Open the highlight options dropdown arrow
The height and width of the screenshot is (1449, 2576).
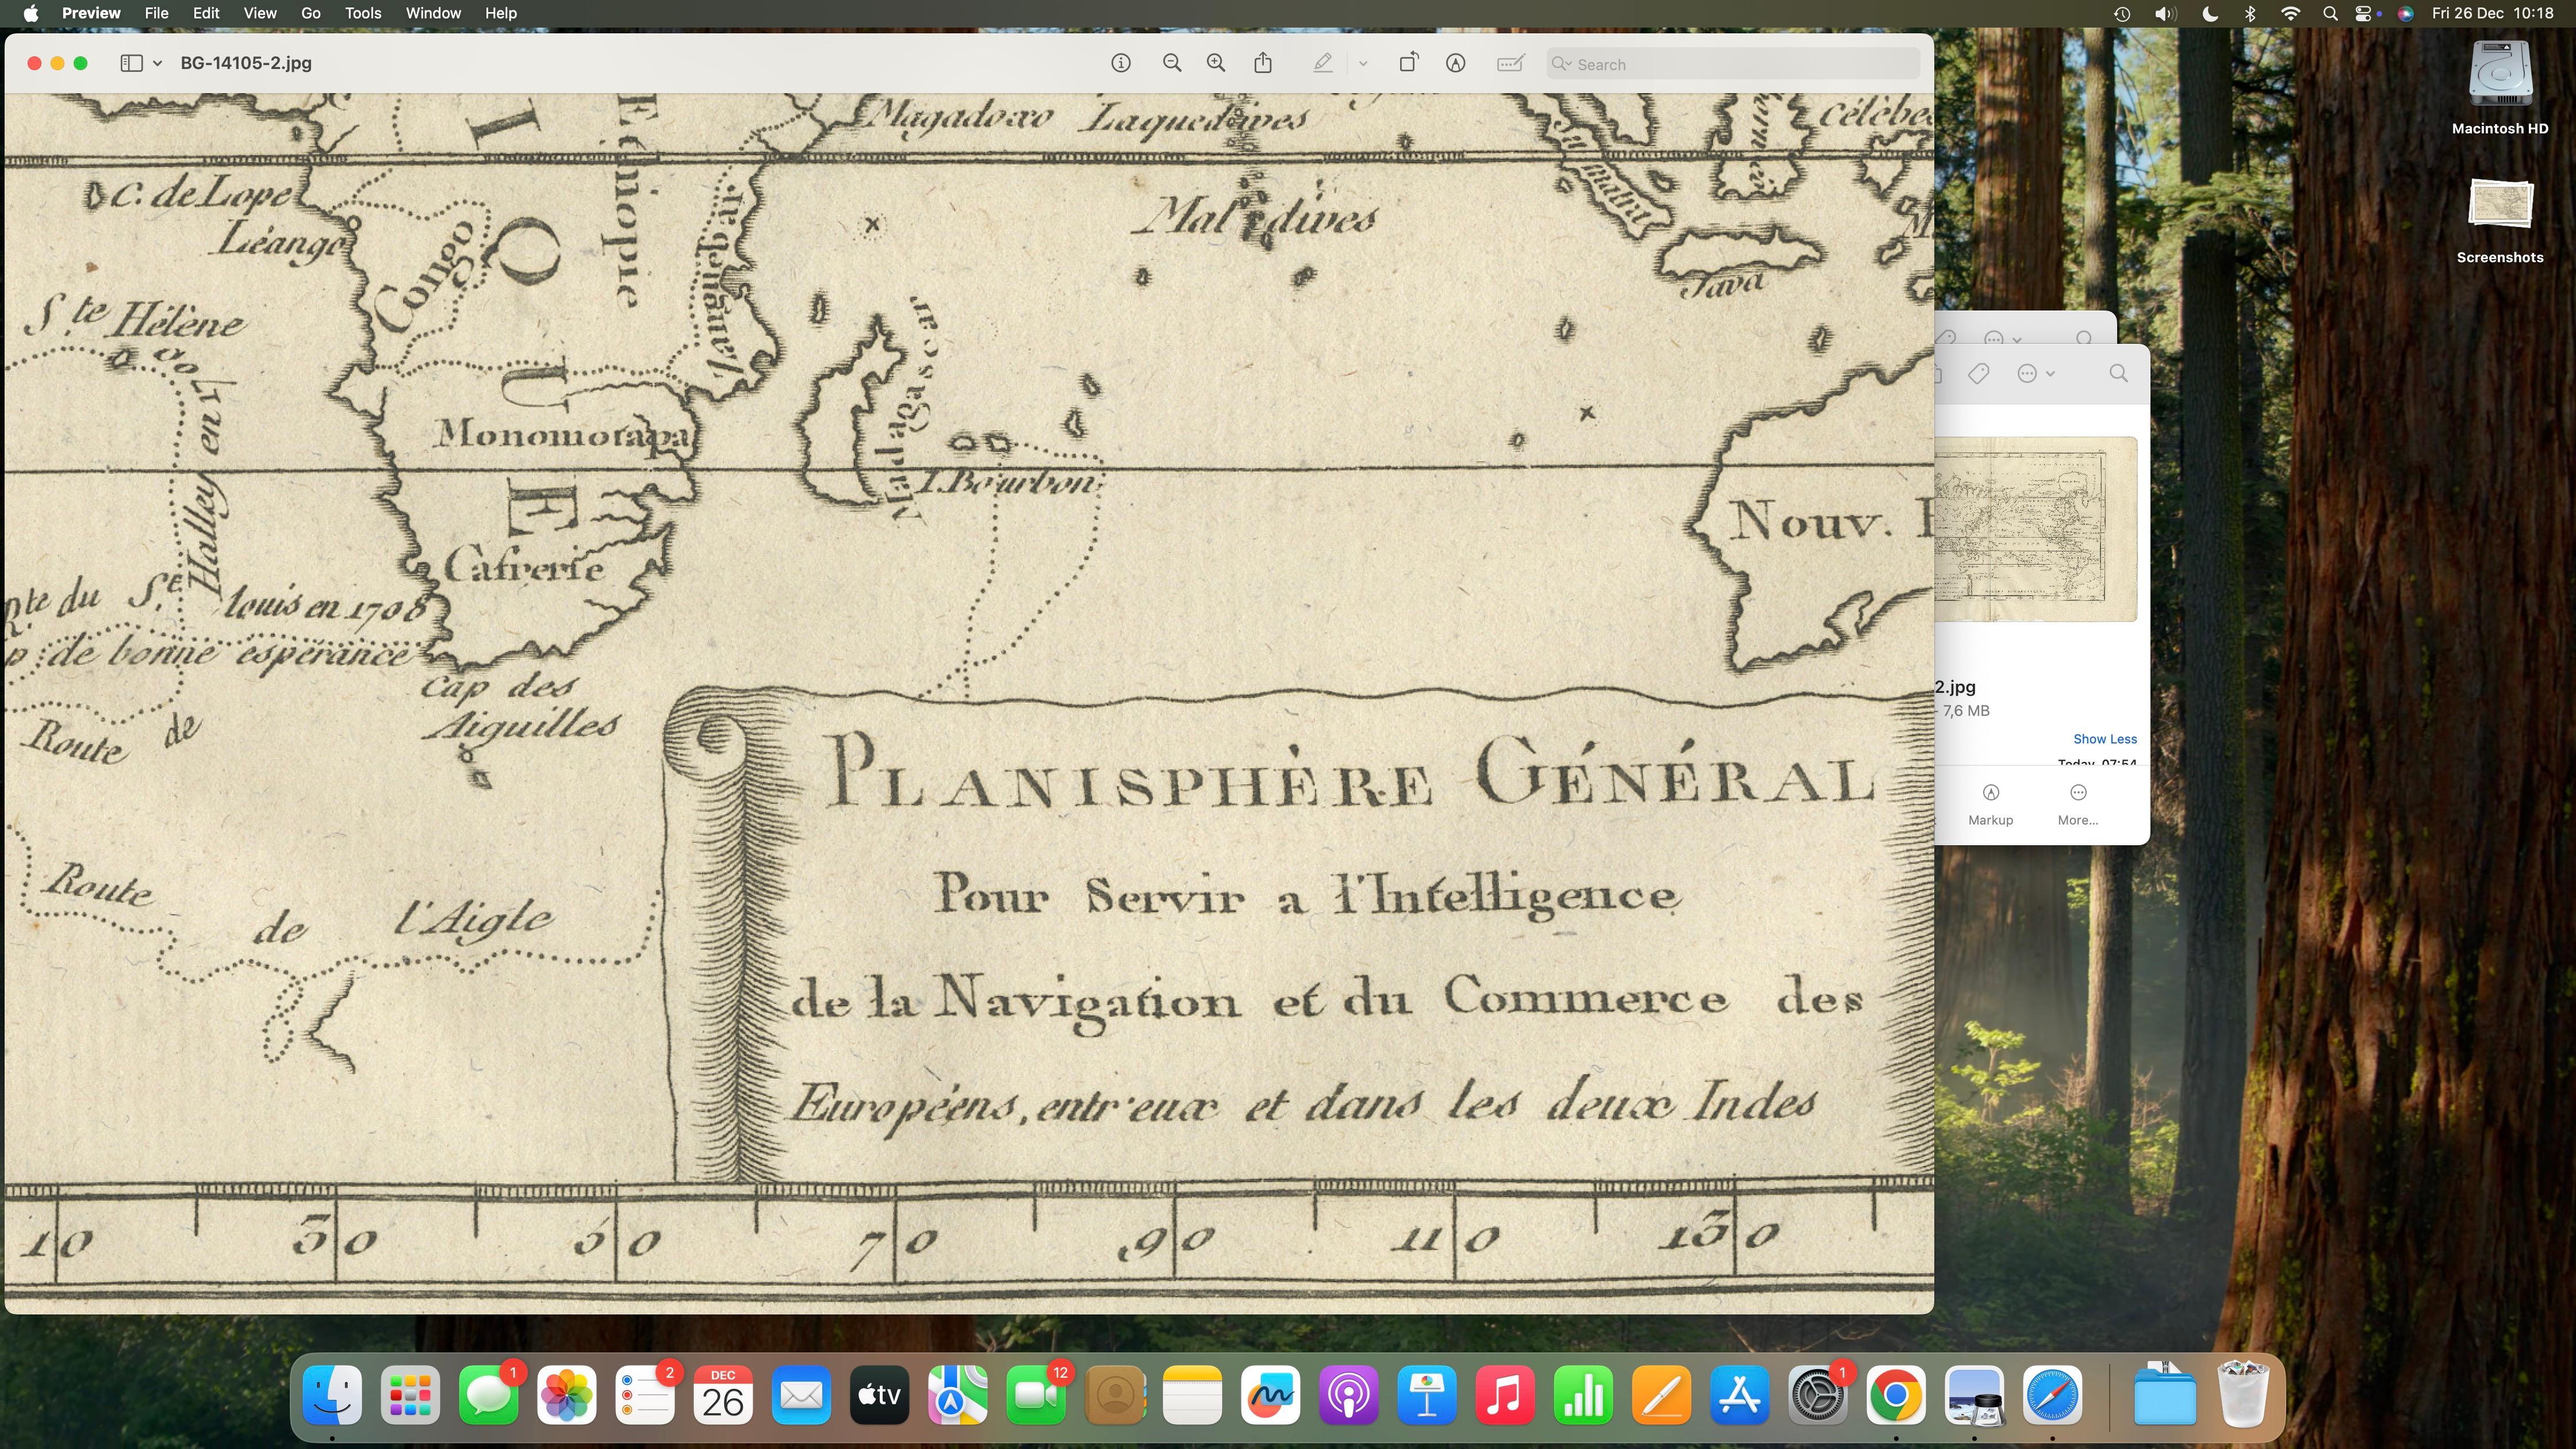point(1362,64)
